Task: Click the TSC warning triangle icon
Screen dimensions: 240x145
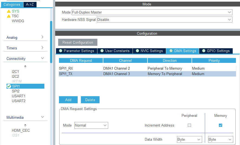Action: pos(9,16)
